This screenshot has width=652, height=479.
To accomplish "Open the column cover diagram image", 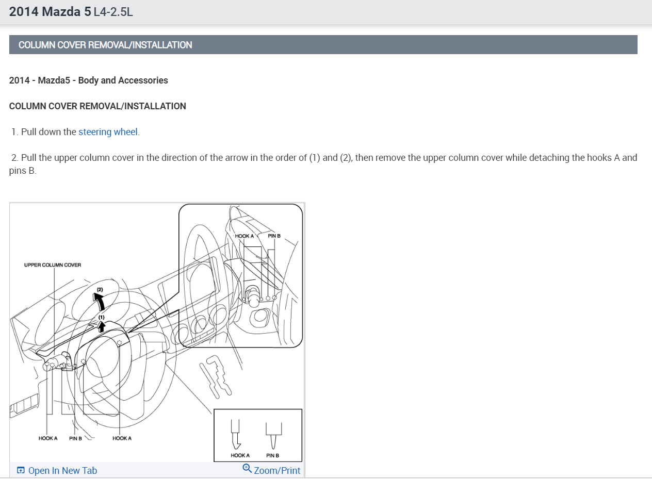I will [157, 333].
